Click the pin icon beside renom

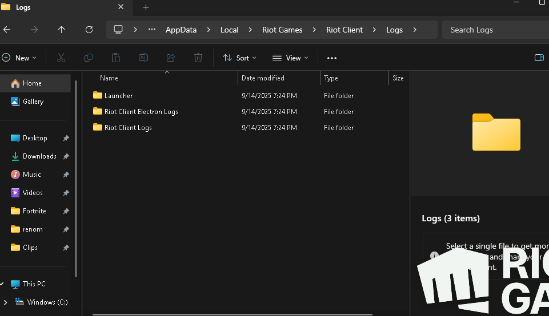[x=66, y=229]
